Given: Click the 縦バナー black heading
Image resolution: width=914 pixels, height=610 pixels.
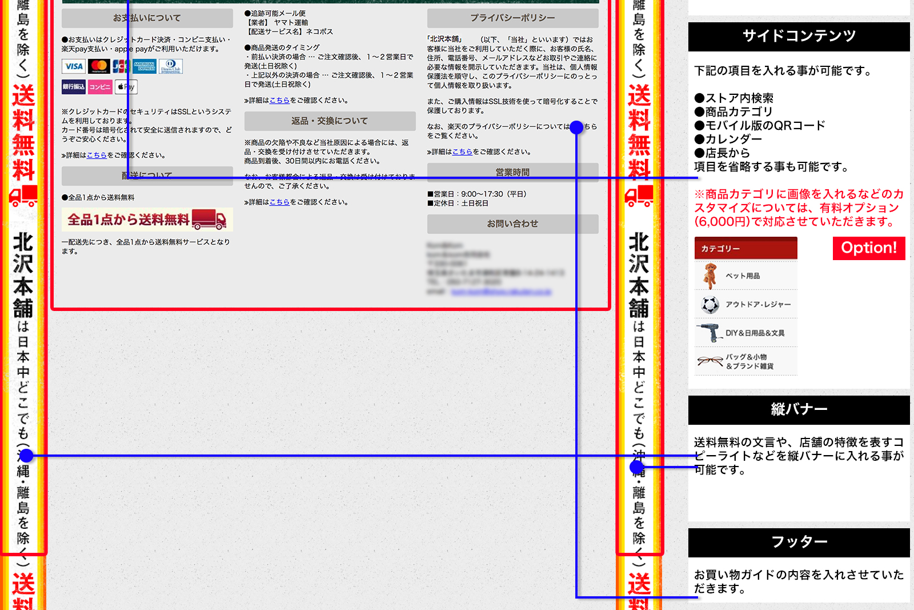Looking at the screenshot, I should [x=799, y=410].
